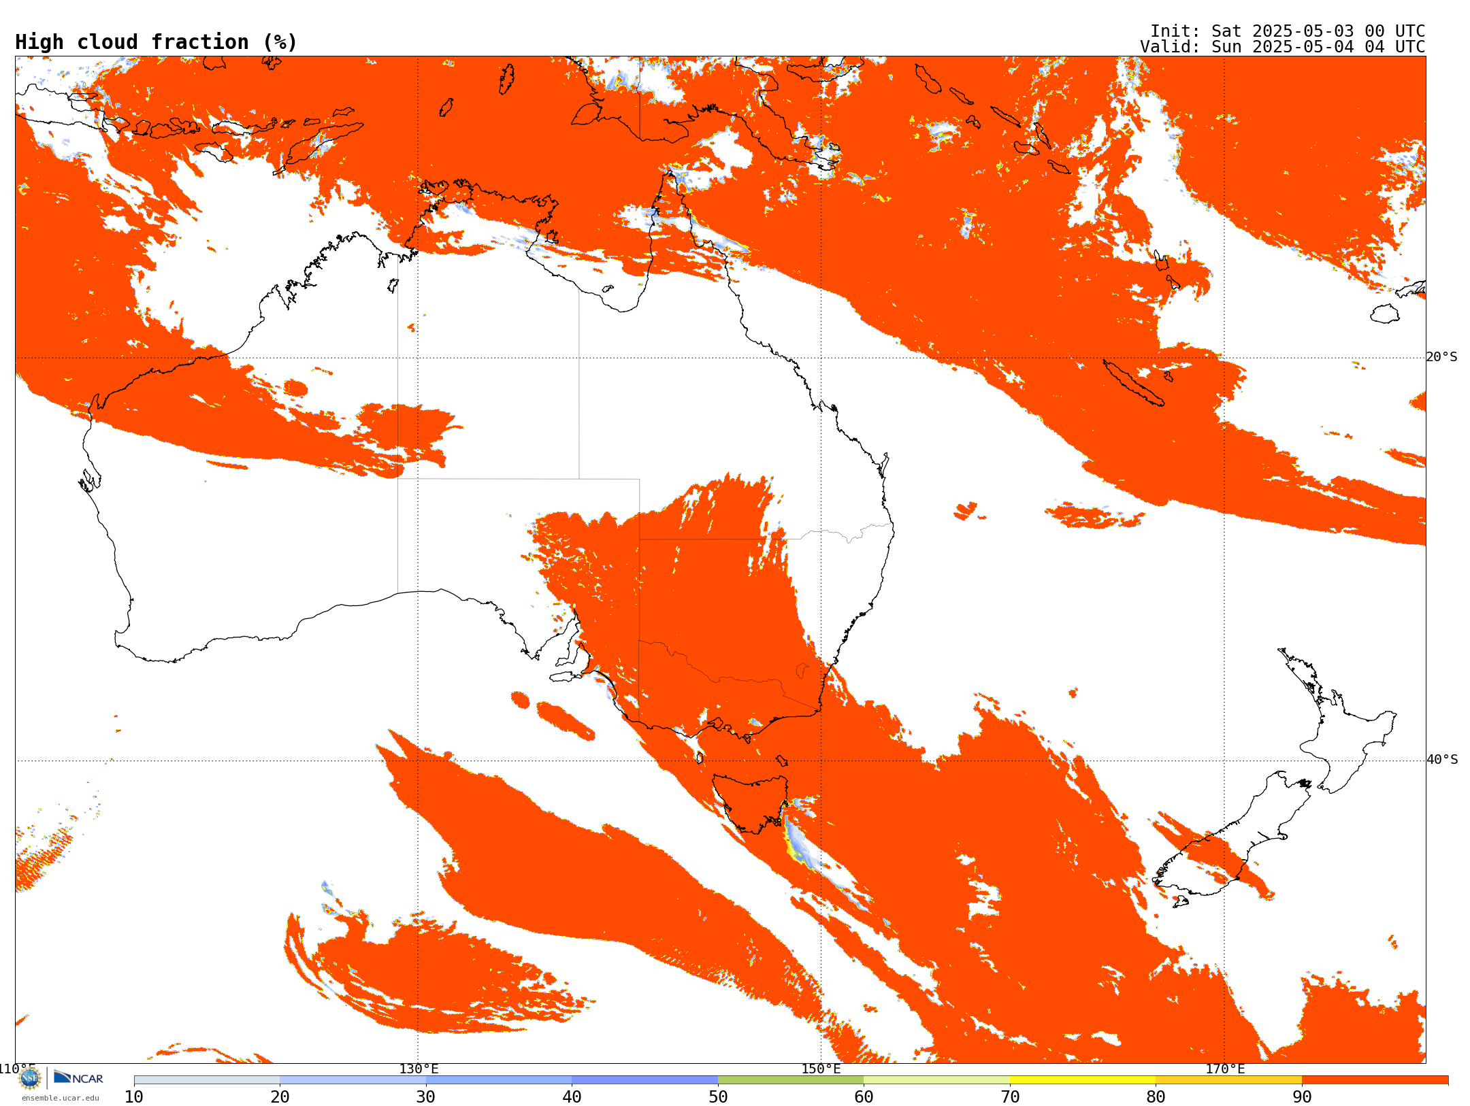Click the NCAR logo
Screen dimensions: 1470x1106
78,1077
